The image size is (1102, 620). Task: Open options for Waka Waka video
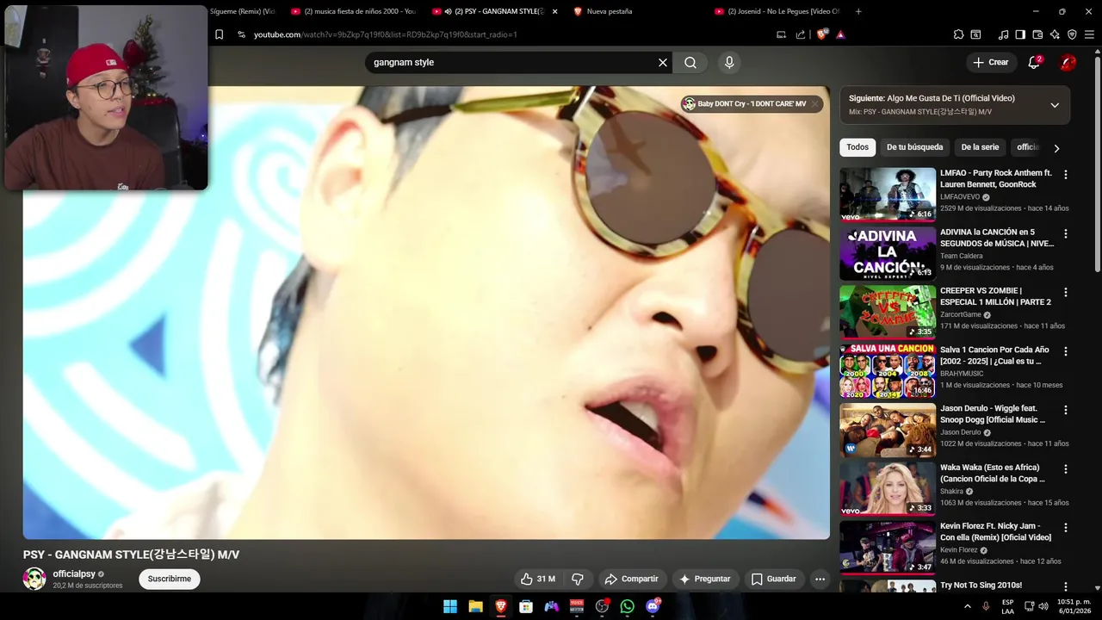click(x=1066, y=469)
